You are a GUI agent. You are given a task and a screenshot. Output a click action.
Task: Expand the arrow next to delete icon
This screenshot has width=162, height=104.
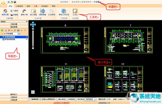coord(12,30)
